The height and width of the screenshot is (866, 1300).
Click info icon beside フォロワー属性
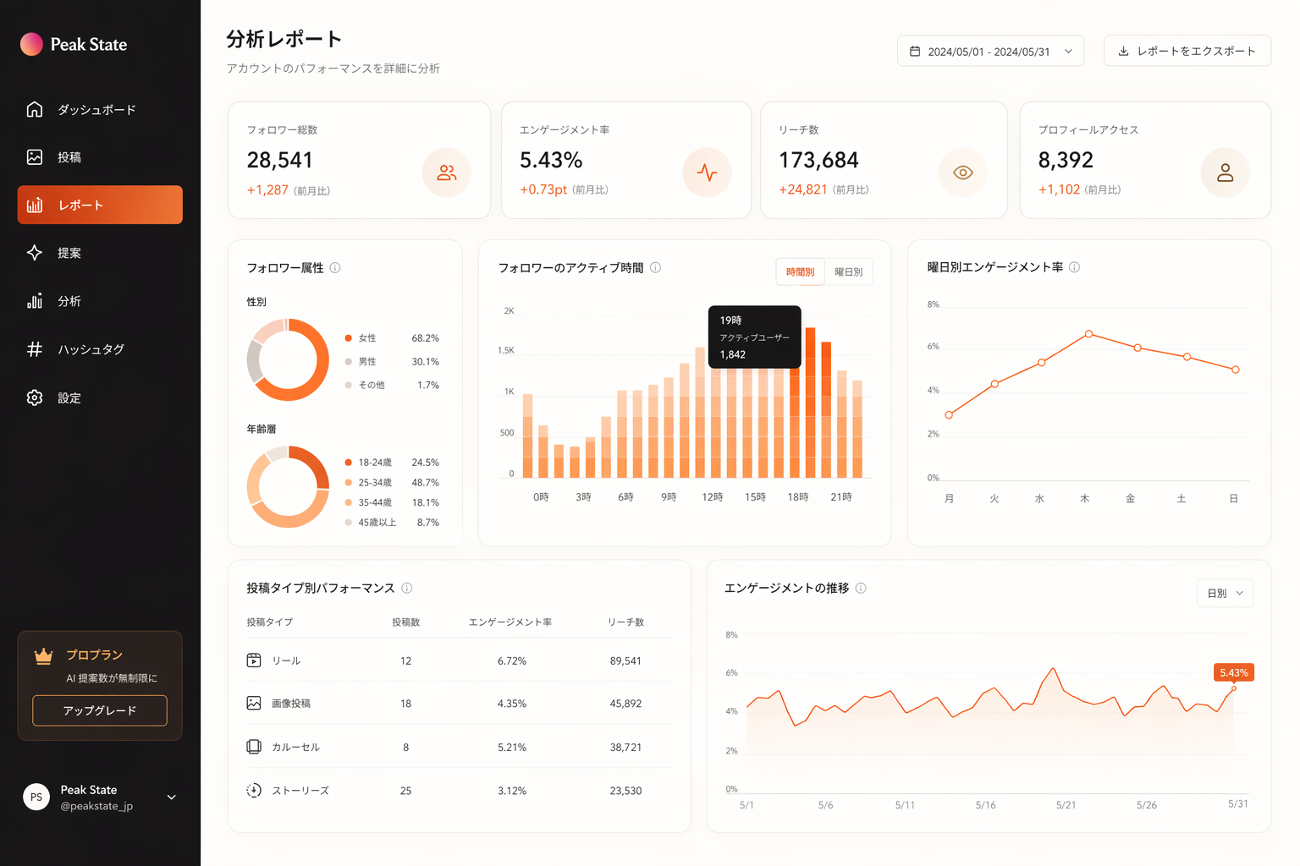point(335,267)
